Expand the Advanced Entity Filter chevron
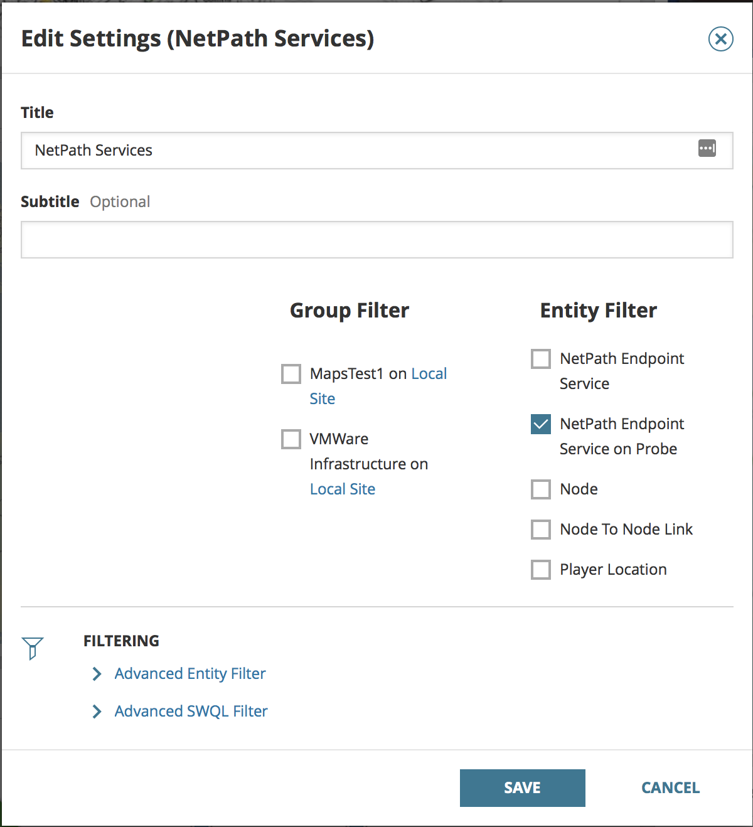 pyautogui.click(x=97, y=674)
